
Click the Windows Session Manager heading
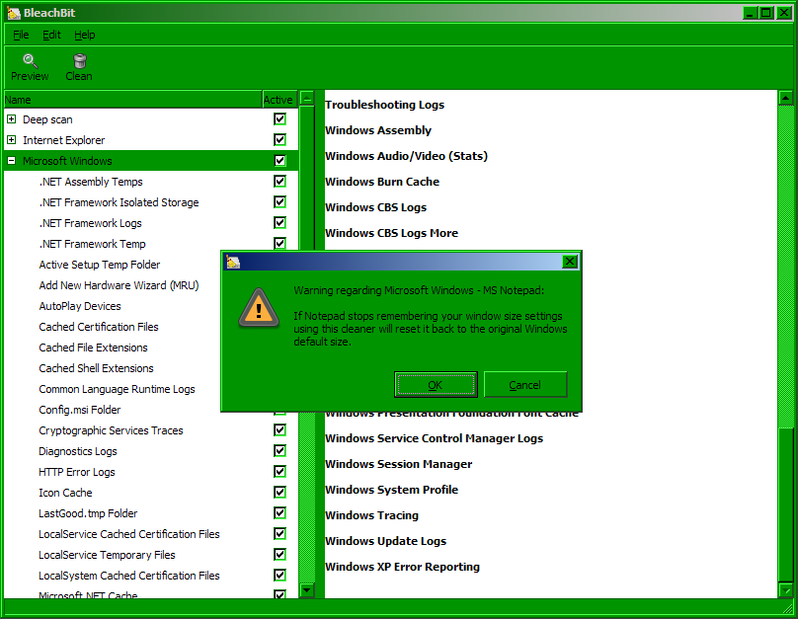pyautogui.click(x=398, y=464)
